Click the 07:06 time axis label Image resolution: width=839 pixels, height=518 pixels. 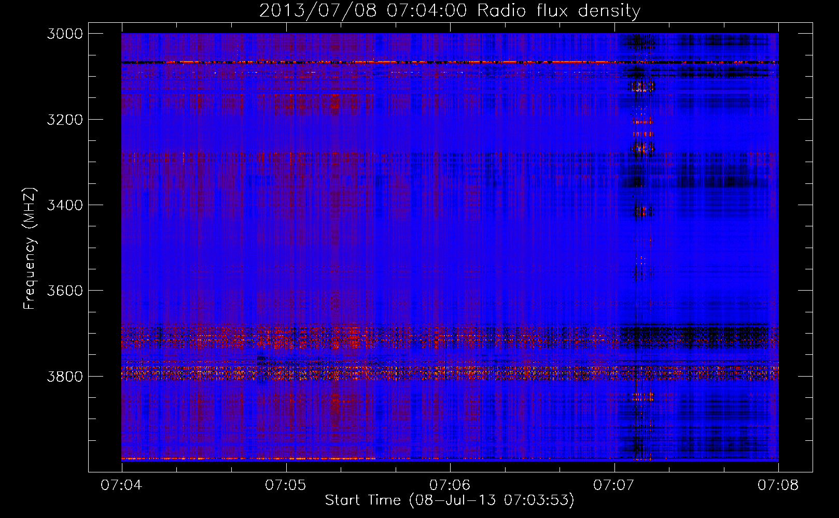[x=450, y=485]
